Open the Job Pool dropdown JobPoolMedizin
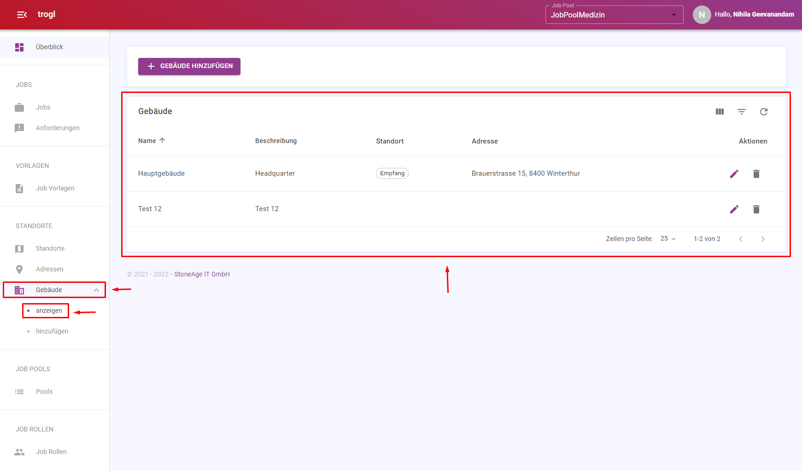The height and width of the screenshot is (471, 802). point(614,15)
